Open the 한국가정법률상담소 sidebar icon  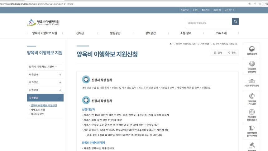(x=251, y=114)
